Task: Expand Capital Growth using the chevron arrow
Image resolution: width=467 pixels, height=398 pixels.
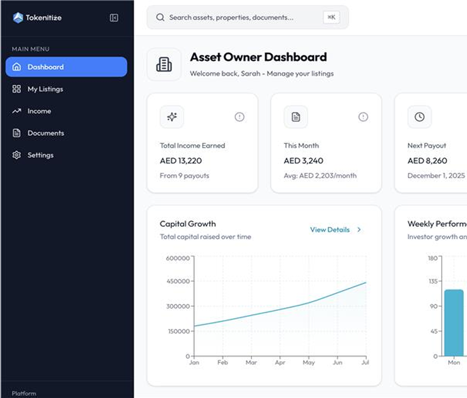Action: coord(359,230)
